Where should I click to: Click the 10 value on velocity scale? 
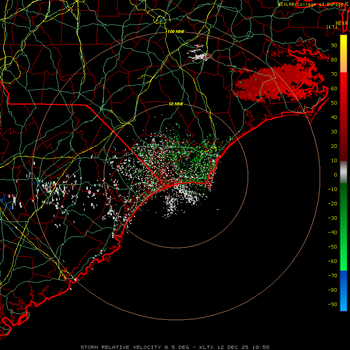coord(334,161)
